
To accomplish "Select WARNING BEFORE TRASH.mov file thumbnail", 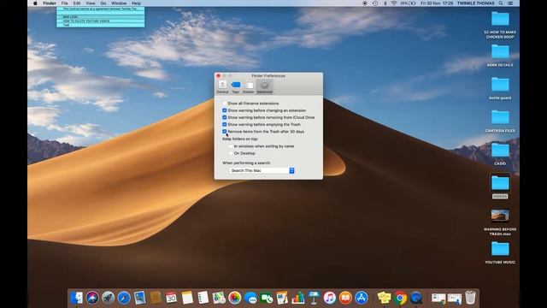I will pos(500,216).
